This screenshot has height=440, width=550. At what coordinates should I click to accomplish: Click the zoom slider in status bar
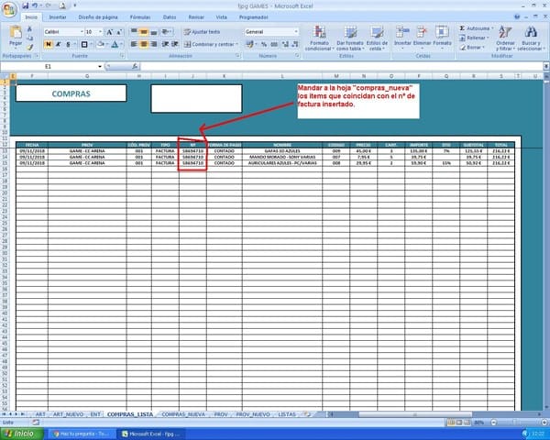tap(513, 423)
